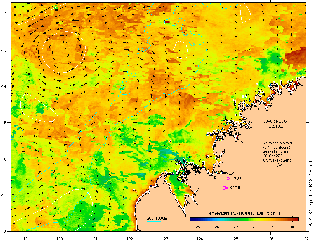The height and width of the screenshot is (242, 313).
Task: Click the "0.5m/s (1kt 24h)" label
Action: (x=277, y=160)
